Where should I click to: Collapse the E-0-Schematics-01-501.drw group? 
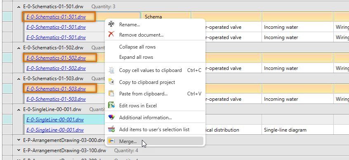click(19, 7)
